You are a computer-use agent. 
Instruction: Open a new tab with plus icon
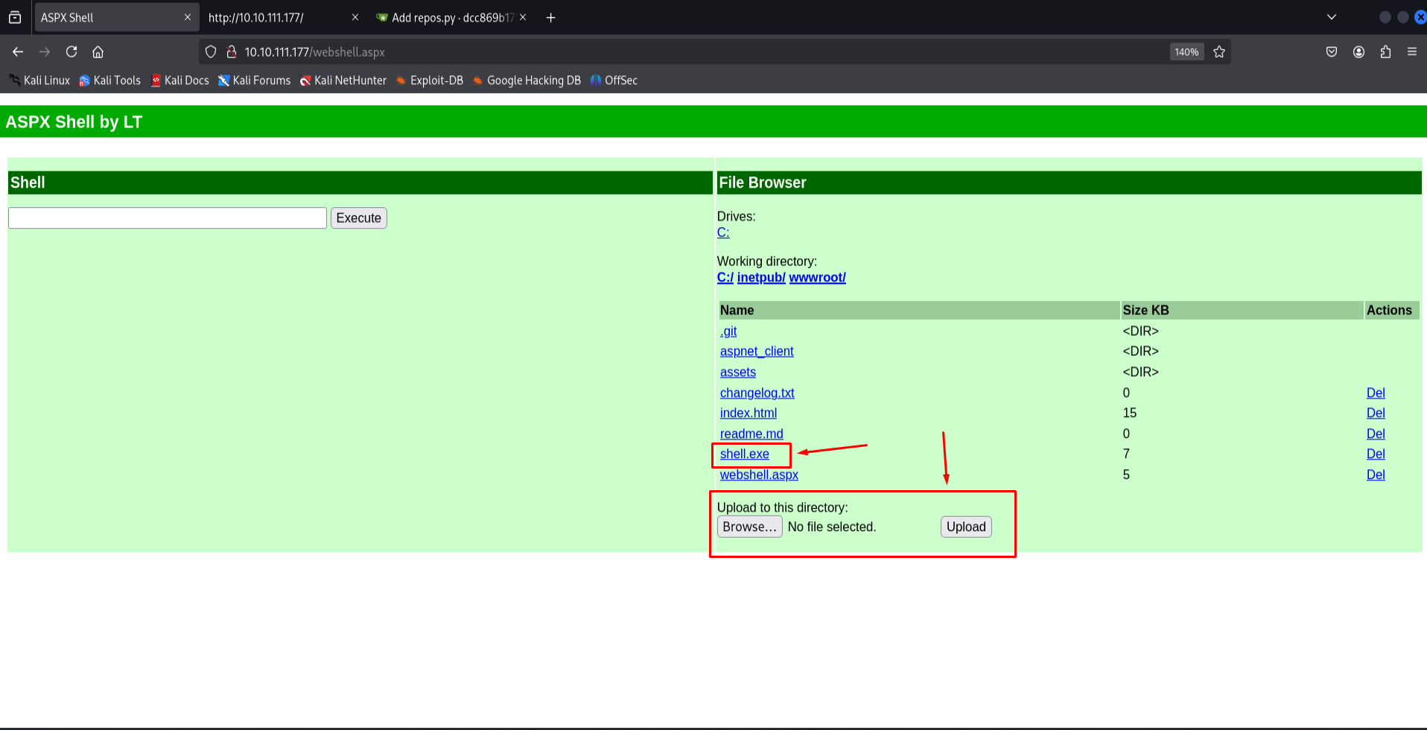(x=551, y=17)
